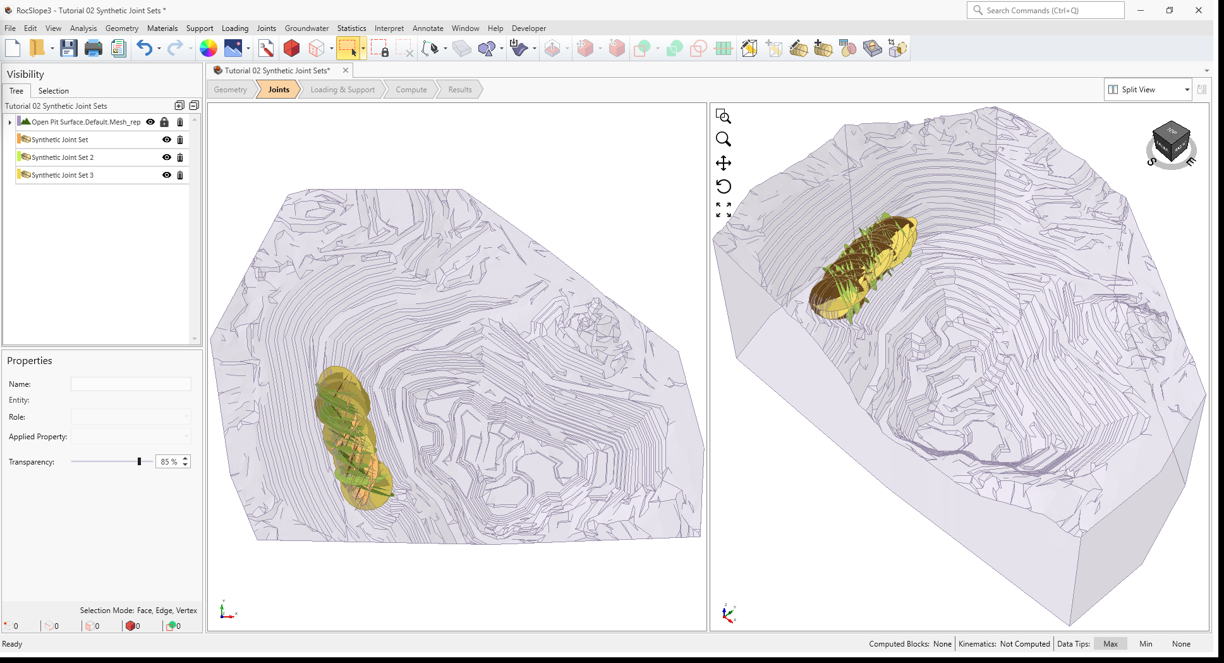Edit joint plane with pencil box icon
Viewport: 1224px width, 663px height.
point(749,48)
